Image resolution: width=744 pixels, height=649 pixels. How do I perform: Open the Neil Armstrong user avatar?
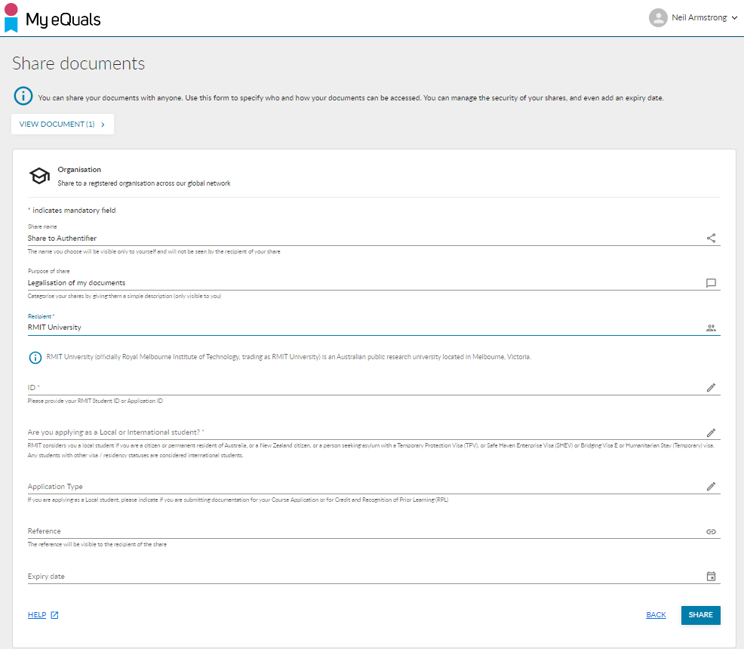point(658,17)
